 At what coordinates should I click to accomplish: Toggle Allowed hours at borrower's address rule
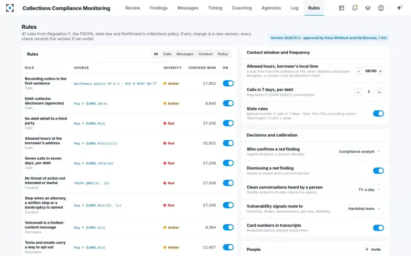pyautogui.click(x=228, y=143)
